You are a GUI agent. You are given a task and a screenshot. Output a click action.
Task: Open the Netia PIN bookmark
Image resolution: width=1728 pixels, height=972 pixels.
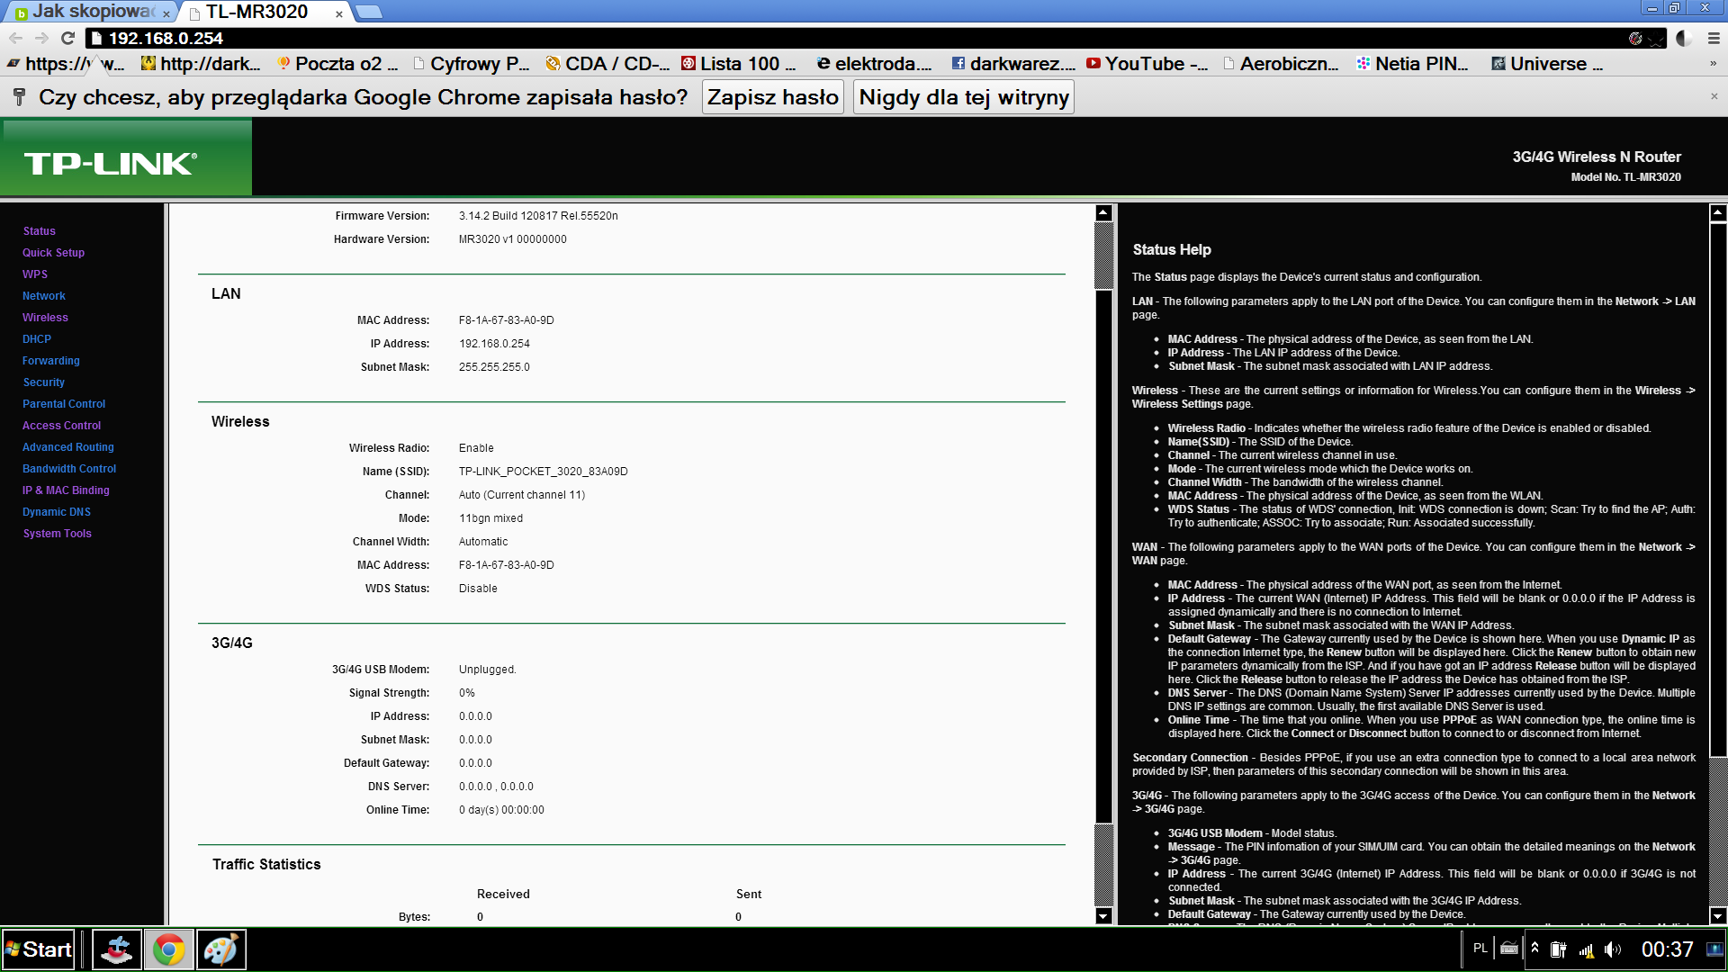click(1413, 64)
